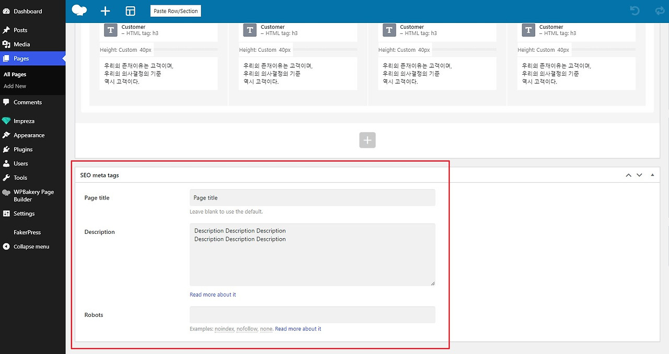Open Read more about it under Description
The image size is (669, 354).
(x=213, y=295)
